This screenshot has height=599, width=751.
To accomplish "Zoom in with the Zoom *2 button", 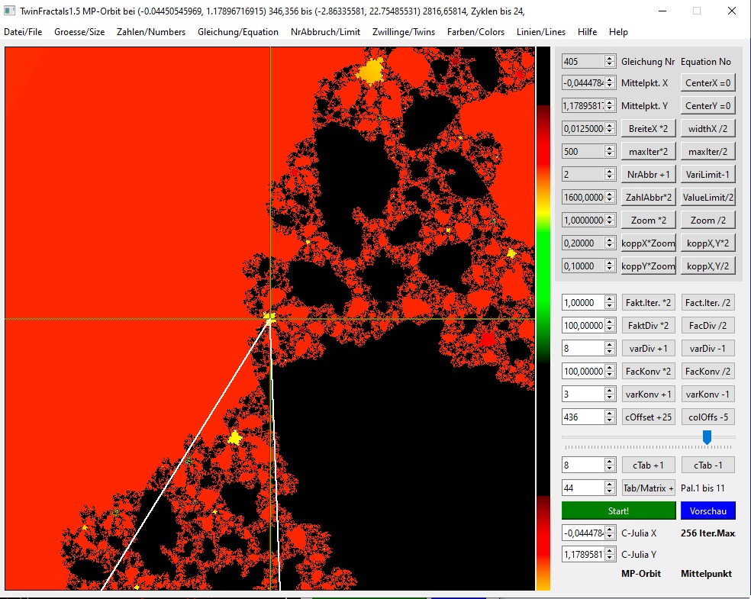I will click(x=649, y=221).
